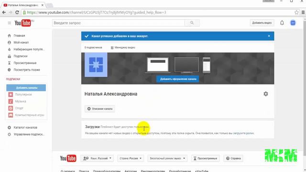Click Добавить оформление канала button
The image size is (306, 172).
[x=178, y=79]
